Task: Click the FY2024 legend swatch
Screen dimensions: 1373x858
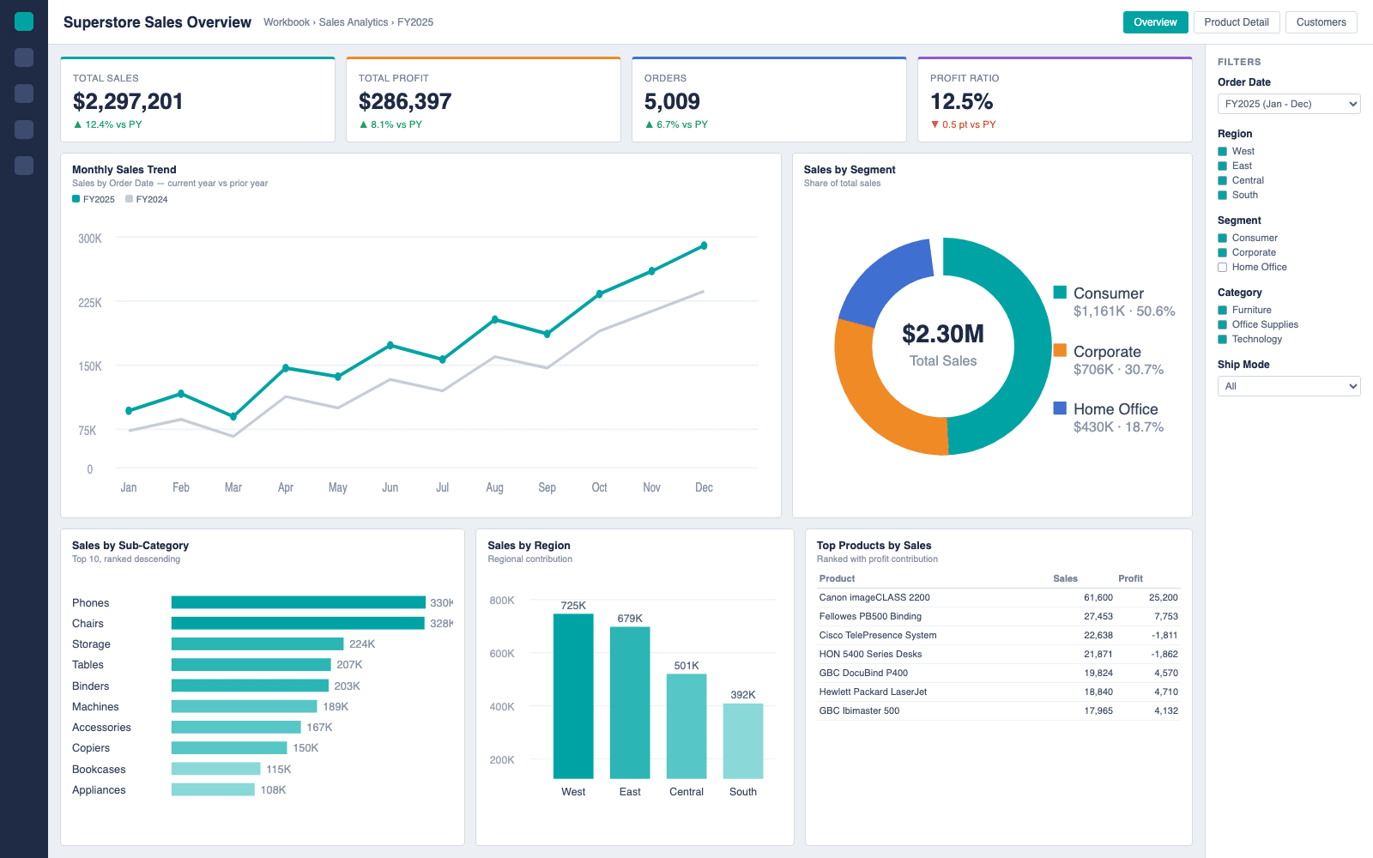Action: pos(129,198)
